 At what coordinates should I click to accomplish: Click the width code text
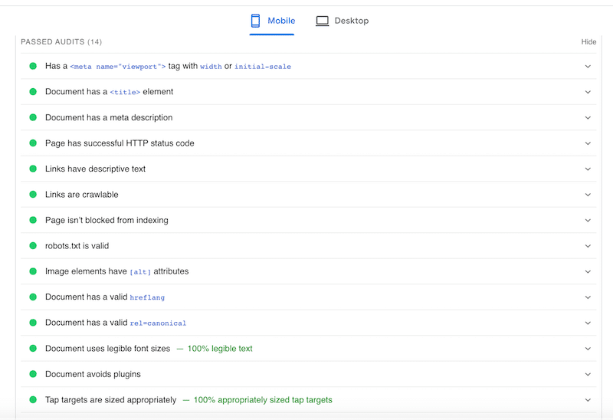click(211, 67)
